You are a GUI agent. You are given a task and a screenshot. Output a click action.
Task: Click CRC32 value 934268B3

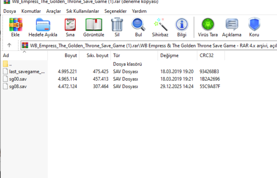pos(209,71)
